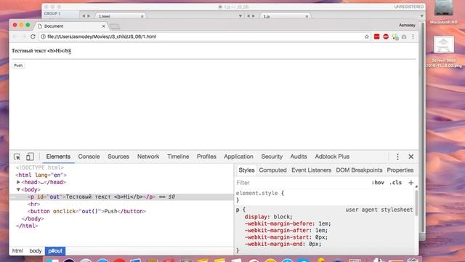Open the Macintosh HD desktop icon

pos(444,12)
